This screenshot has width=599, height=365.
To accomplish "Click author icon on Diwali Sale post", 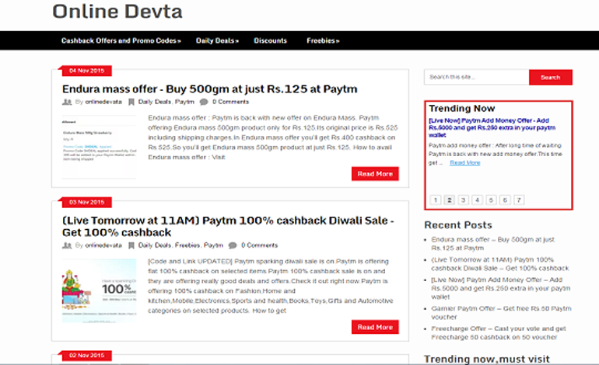I will click(67, 245).
